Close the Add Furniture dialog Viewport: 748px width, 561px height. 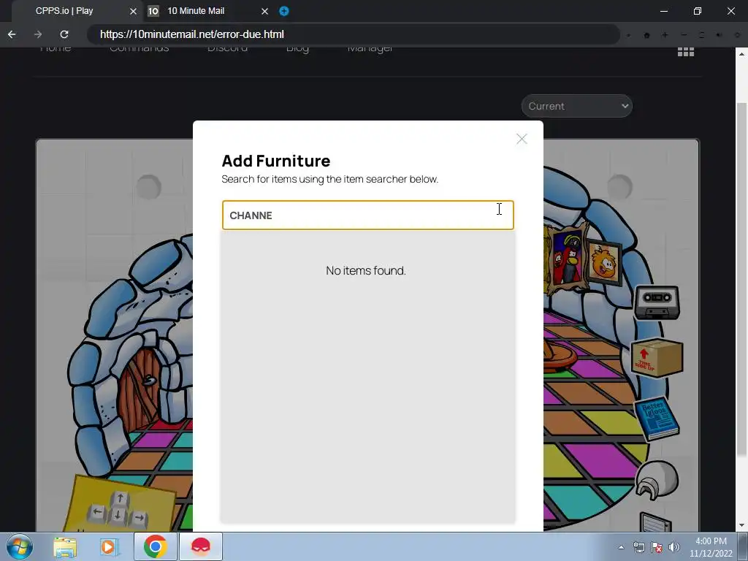coord(522,139)
